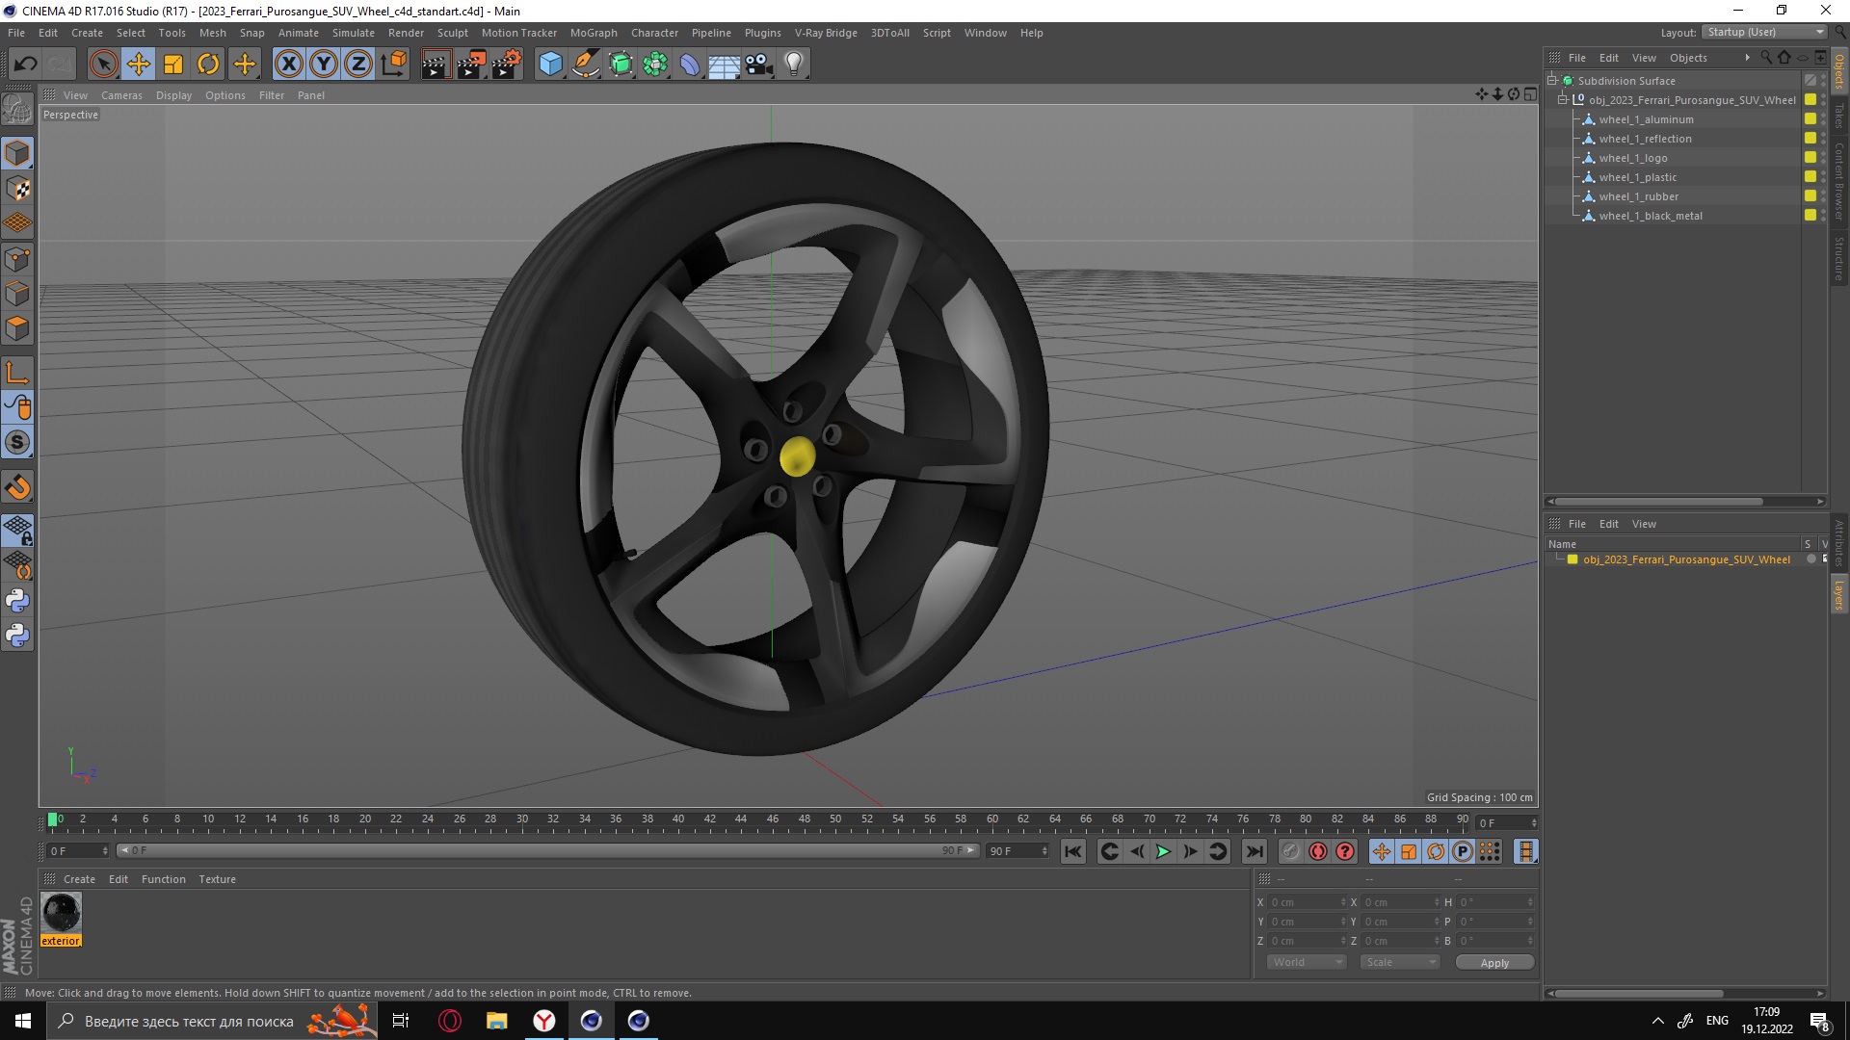Click yellow layer swatch of wheel_1_black_metal
Screen dimensions: 1850x1040
[1810, 216]
